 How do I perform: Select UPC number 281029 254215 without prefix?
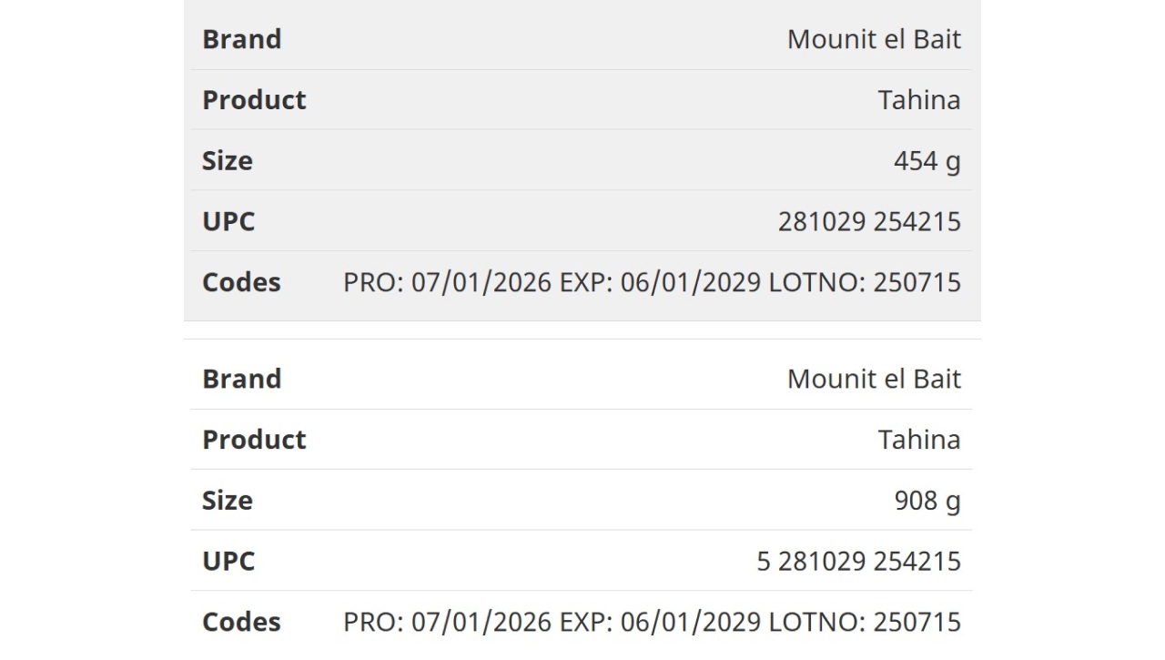869,221
